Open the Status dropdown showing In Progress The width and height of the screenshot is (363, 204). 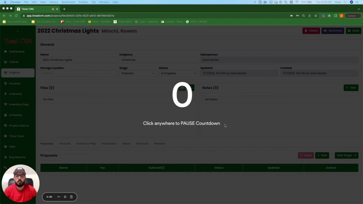click(x=178, y=73)
